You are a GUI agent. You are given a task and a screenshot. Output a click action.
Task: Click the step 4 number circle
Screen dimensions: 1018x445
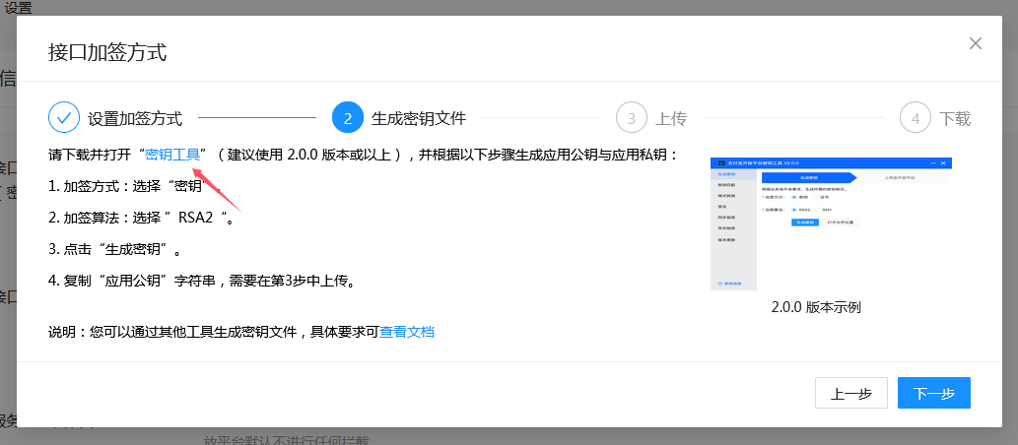pyautogui.click(x=916, y=118)
